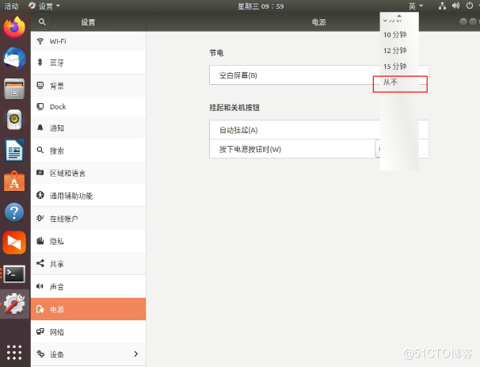Open the 设置 app menu in top bar

pos(44,6)
